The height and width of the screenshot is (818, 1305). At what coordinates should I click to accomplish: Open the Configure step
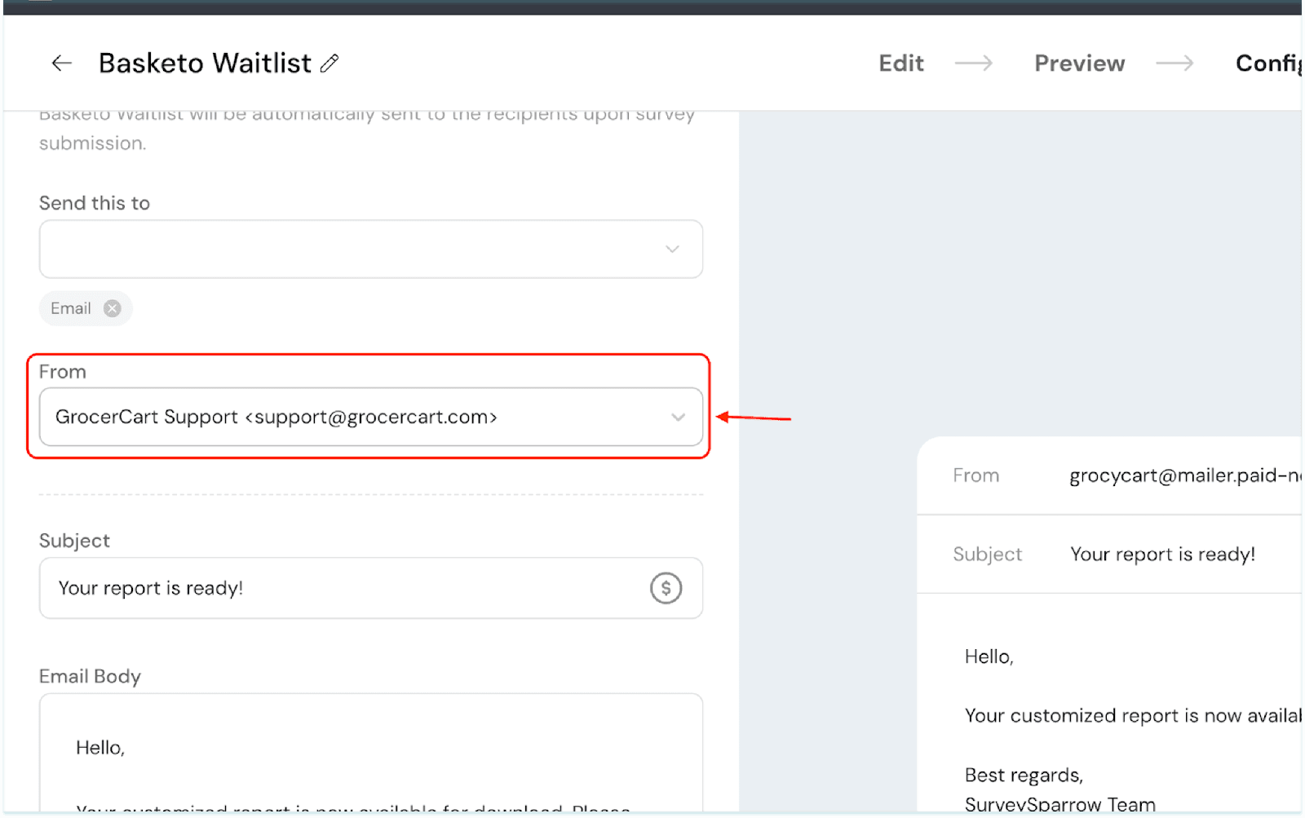1267,64
